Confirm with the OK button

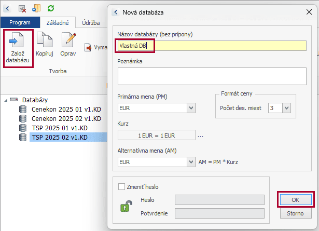pos(295,199)
